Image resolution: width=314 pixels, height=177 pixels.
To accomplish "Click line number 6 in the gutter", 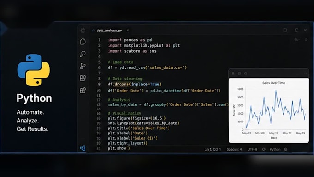I will click(x=99, y=67).
